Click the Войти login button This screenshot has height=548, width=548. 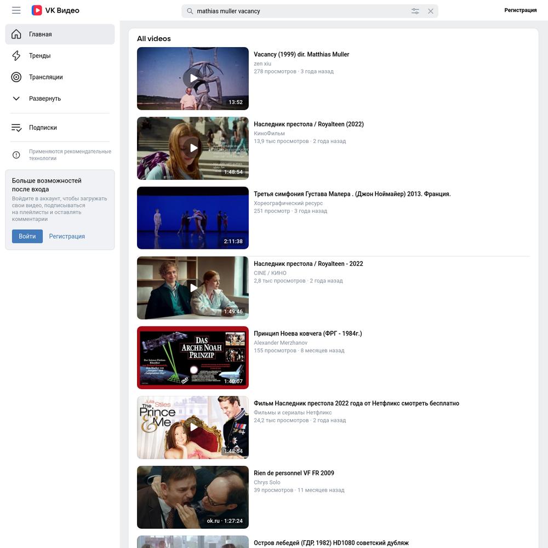pyautogui.click(x=27, y=236)
